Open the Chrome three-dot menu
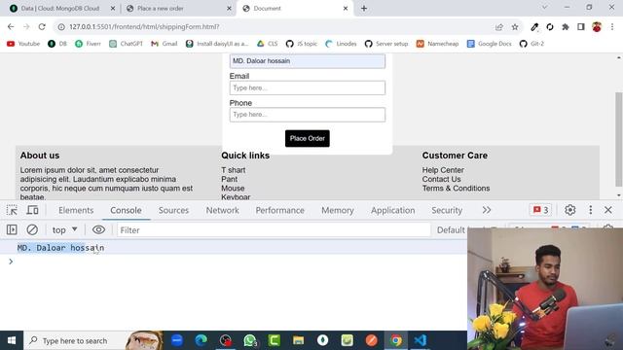 (x=612, y=26)
